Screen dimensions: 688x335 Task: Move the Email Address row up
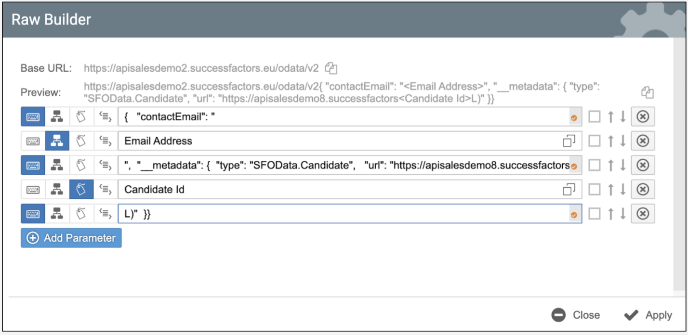point(610,141)
